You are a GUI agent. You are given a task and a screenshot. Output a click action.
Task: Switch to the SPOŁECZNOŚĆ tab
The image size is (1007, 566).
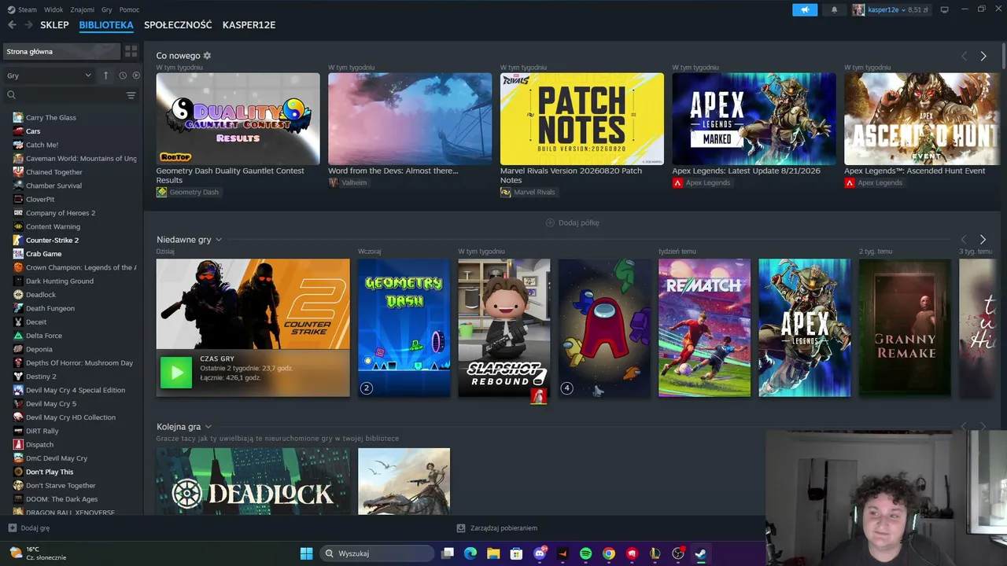point(178,25)
